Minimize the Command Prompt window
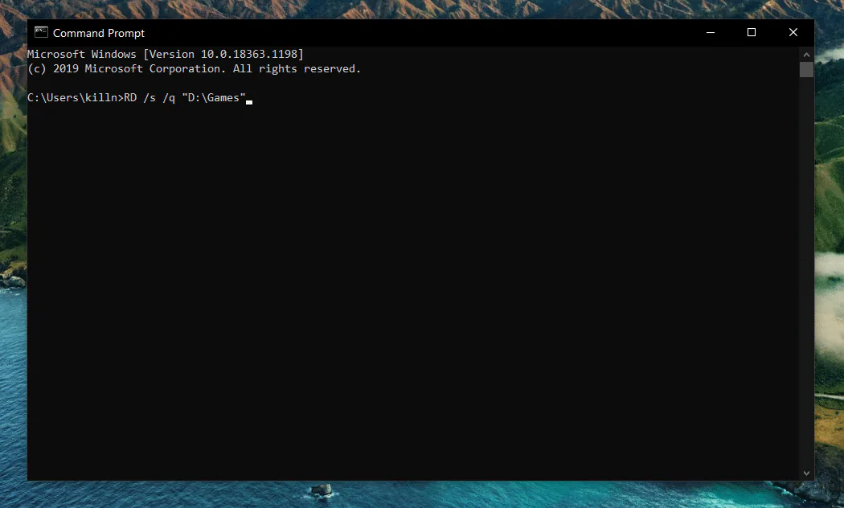The height and width of the screenshot is (508, 844). point(711,32)
